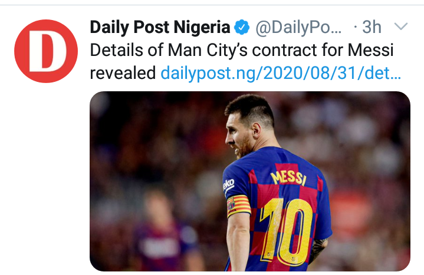The image size is (424, 275).
Task: Click the sponsor logo on jersey sleeve
Action: [x=229, y=185]
